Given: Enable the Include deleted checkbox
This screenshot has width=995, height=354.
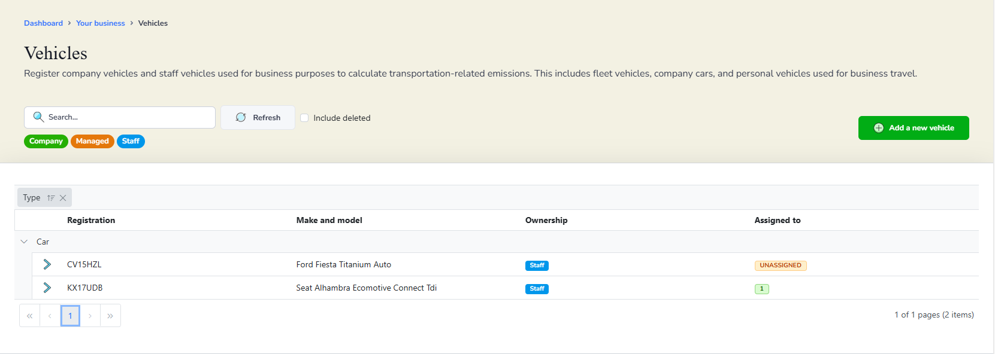Looking at the screenshot, I should click(x=304, y=118).
